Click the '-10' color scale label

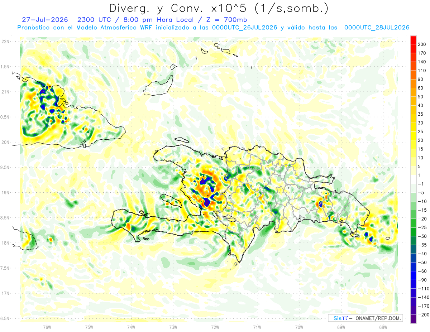(x=423, y=201)
